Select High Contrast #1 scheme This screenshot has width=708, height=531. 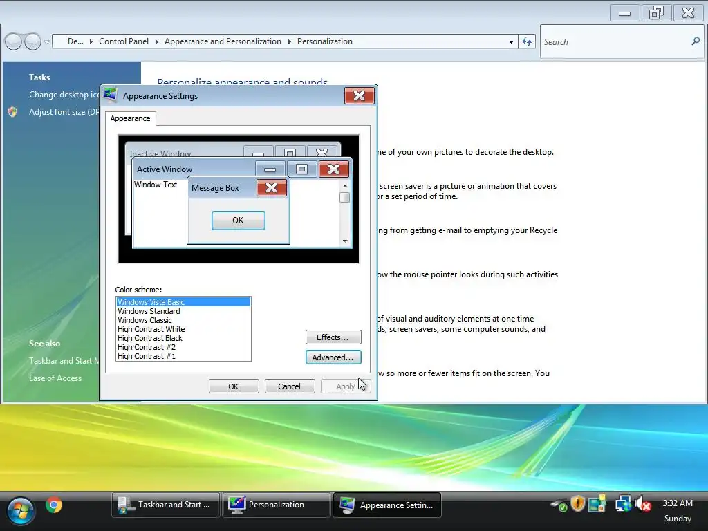183,356
